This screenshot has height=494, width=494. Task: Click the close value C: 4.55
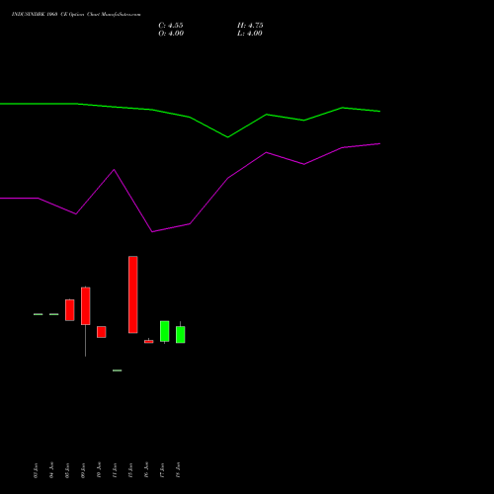click(x=171, y=26)
